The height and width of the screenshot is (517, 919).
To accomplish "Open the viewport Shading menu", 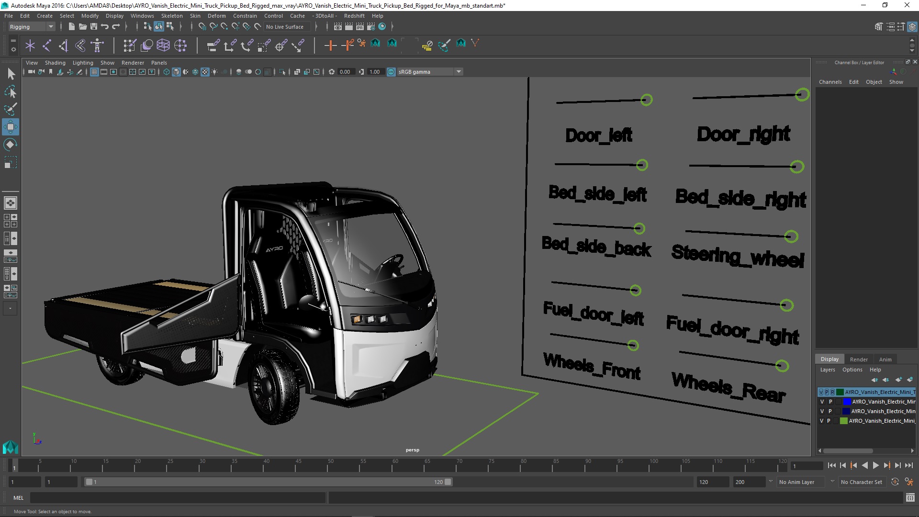I will tap(55, 63).
